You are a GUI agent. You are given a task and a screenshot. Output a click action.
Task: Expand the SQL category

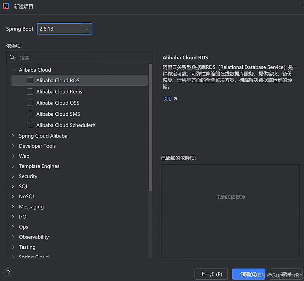coord(13,186)
